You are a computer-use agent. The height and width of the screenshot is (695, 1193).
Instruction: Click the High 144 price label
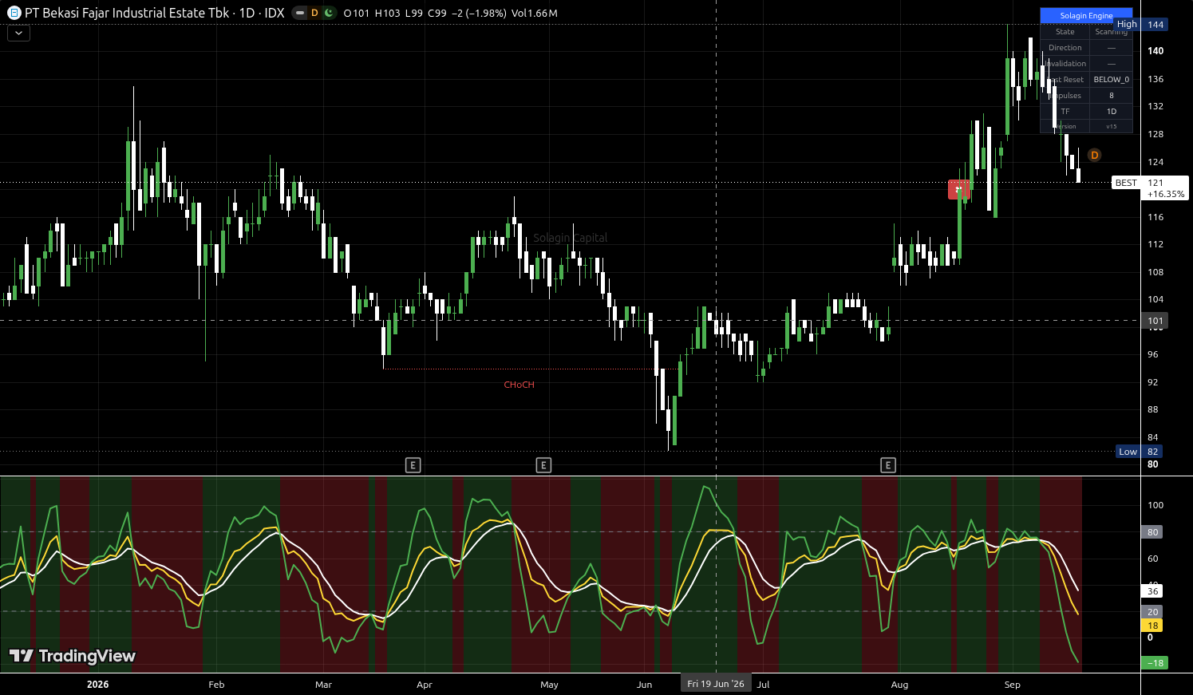1141,25
